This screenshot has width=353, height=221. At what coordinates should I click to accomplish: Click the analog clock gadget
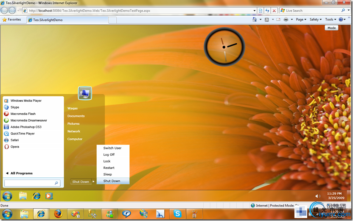point(224,47)
